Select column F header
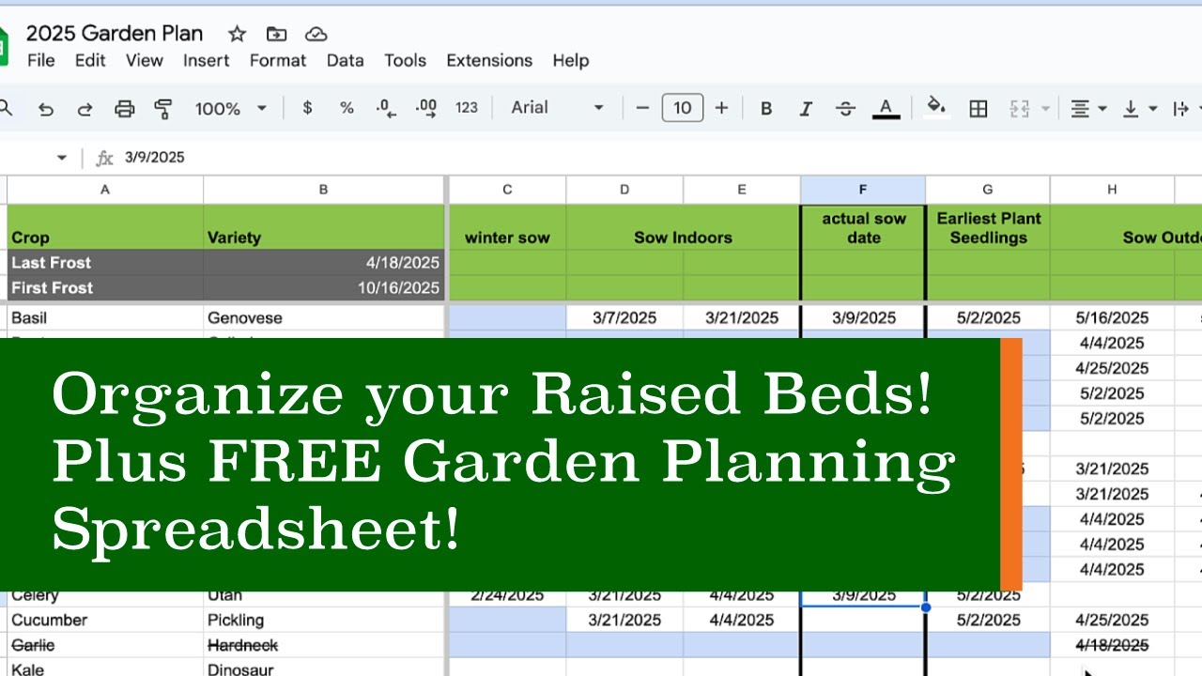1202x676 pixels. [x=863, y=190]
